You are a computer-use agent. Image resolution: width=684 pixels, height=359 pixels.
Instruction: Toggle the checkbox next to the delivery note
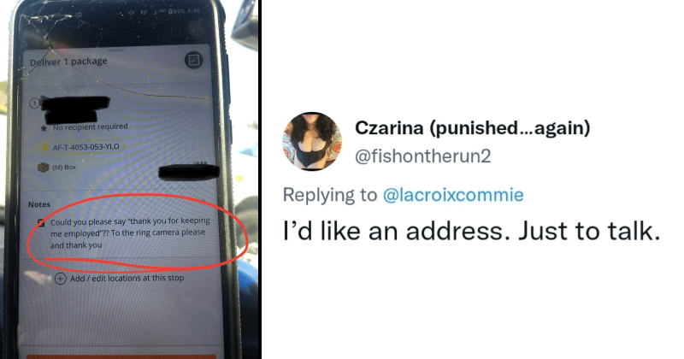(x=41, y=223)
